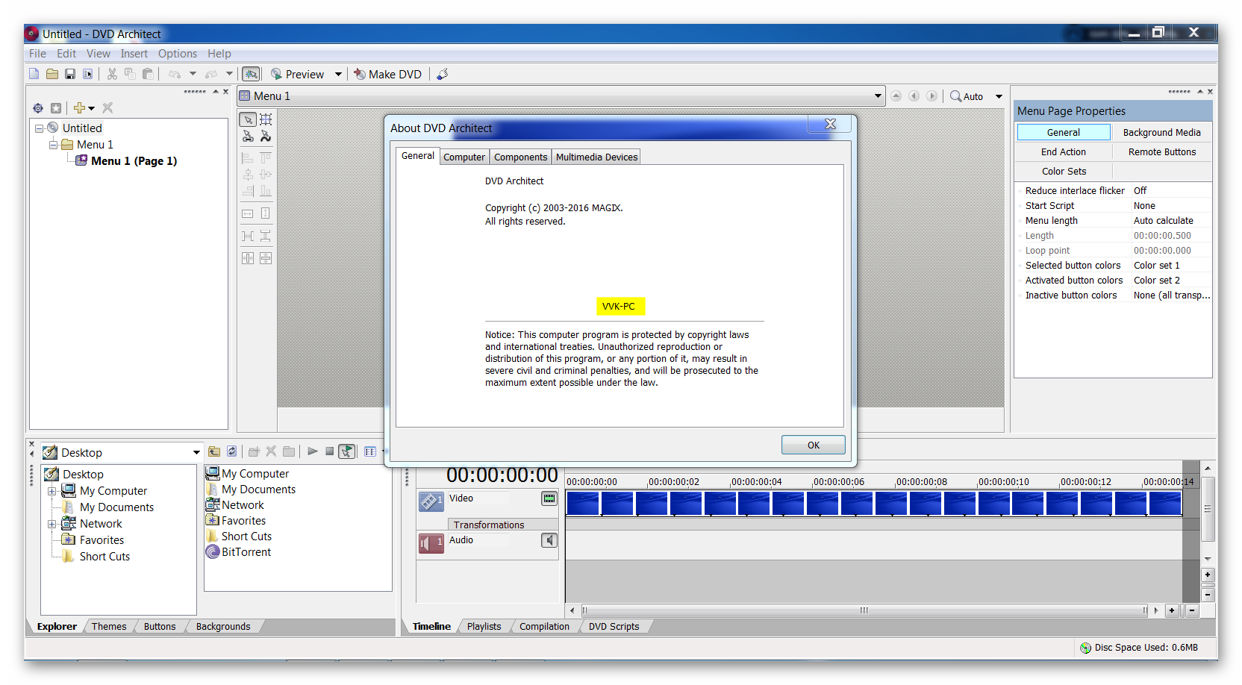Select the Sizing tool next to the selection arrow

[266, 119]
